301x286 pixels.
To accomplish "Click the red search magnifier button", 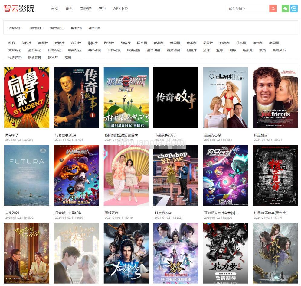I will click(x=273, y=8).
